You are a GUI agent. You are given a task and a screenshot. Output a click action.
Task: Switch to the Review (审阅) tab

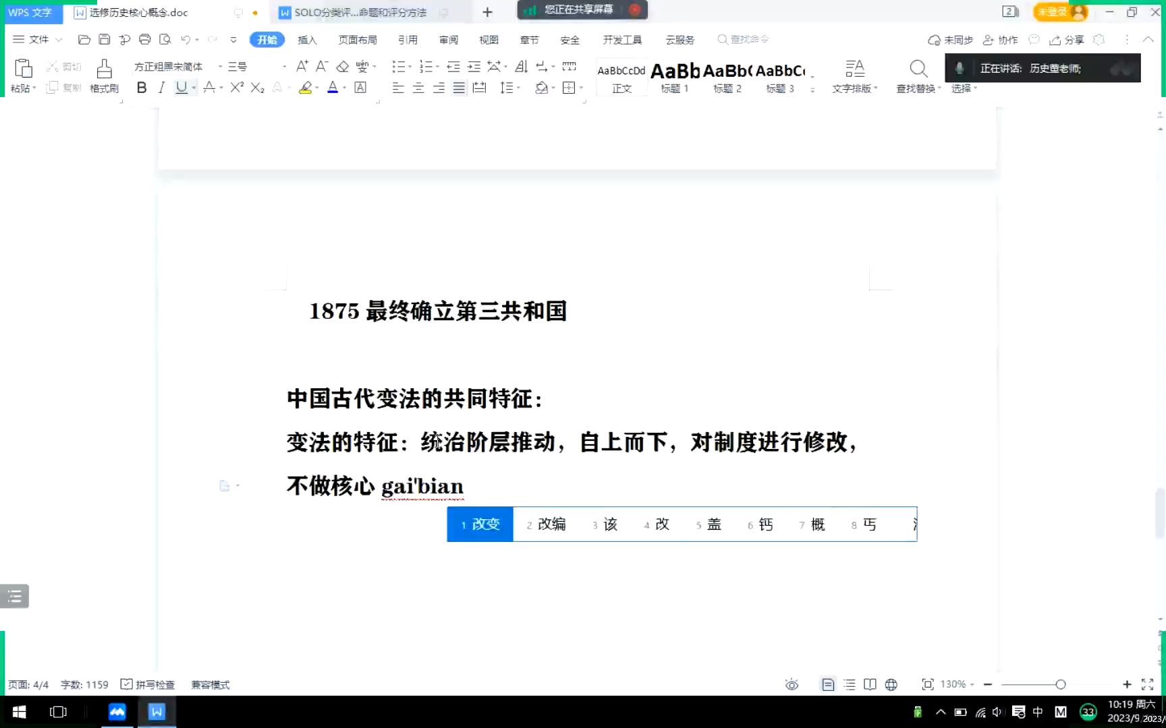coord(449,40)
